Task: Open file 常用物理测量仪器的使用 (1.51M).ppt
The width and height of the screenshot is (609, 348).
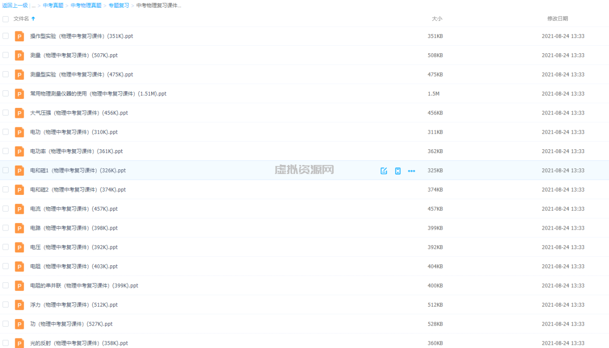Action: 98,94
